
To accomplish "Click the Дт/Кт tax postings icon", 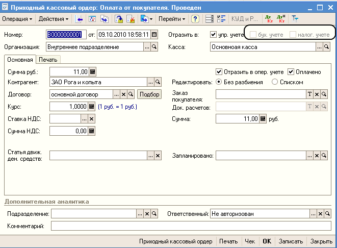I will click(281, 19).
